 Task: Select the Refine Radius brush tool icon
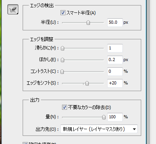(x=13, y=9)
